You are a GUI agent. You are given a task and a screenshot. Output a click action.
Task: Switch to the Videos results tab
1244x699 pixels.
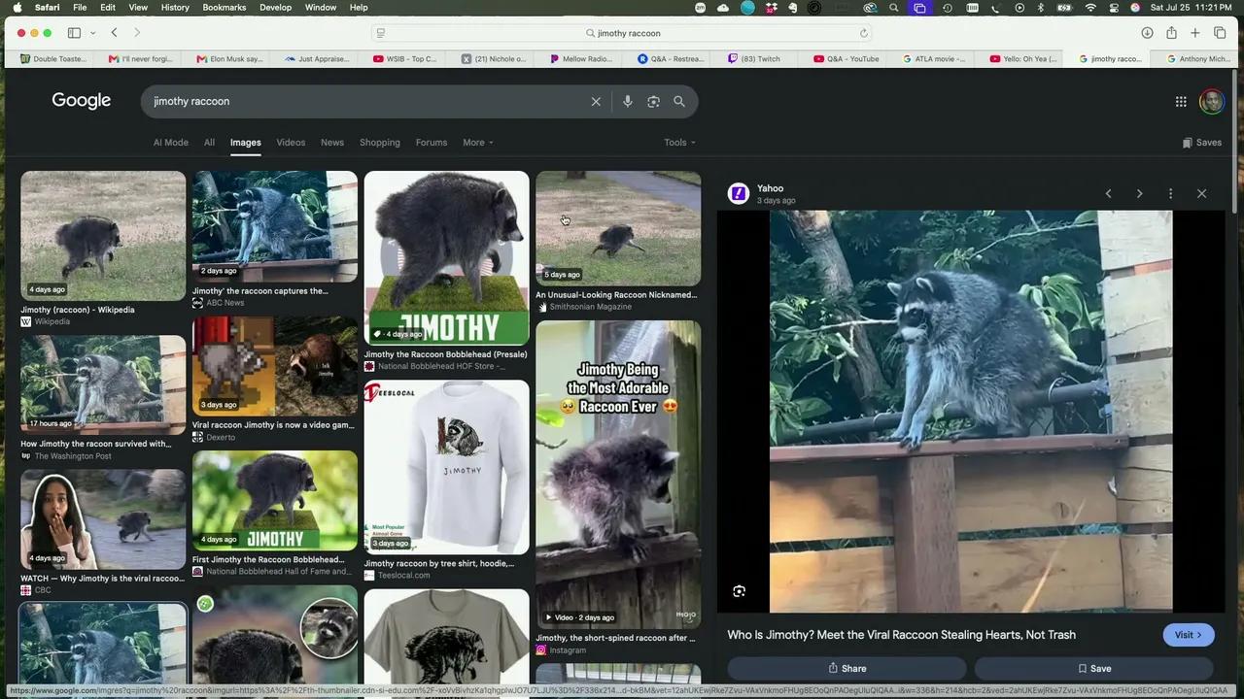(291, 143)
